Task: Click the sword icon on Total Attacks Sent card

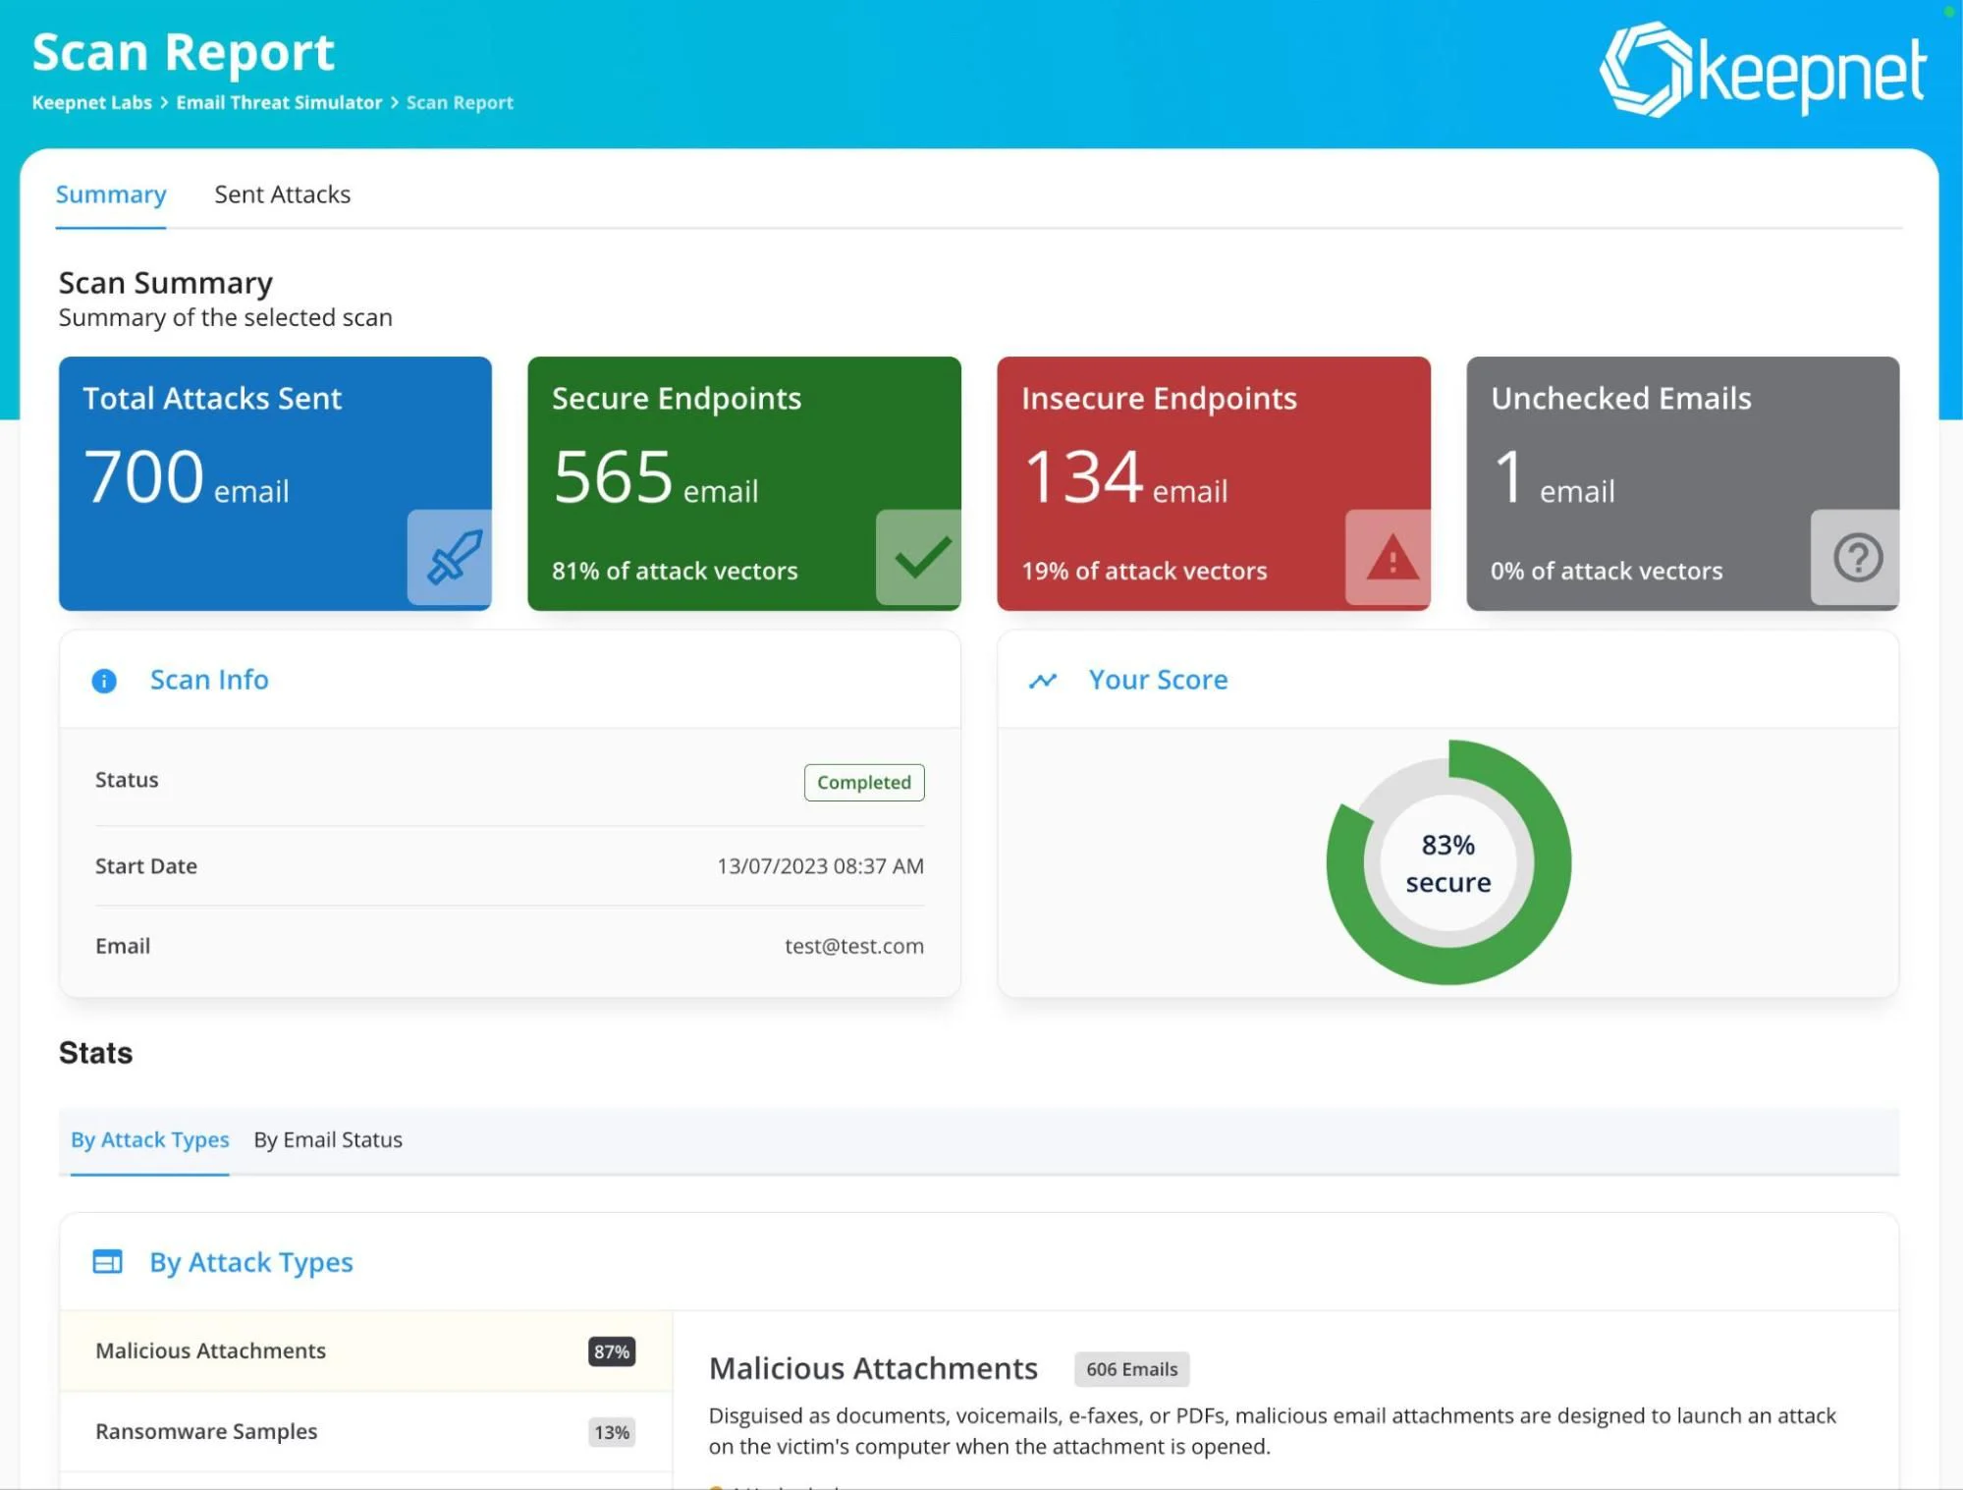Action: 450,560
